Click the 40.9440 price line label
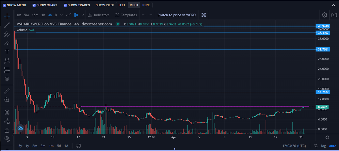This screenshot has height=151, width=339. click(323, 26)
